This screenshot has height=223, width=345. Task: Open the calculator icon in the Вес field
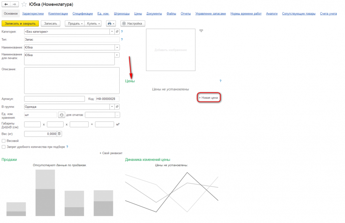pos(59,134)
